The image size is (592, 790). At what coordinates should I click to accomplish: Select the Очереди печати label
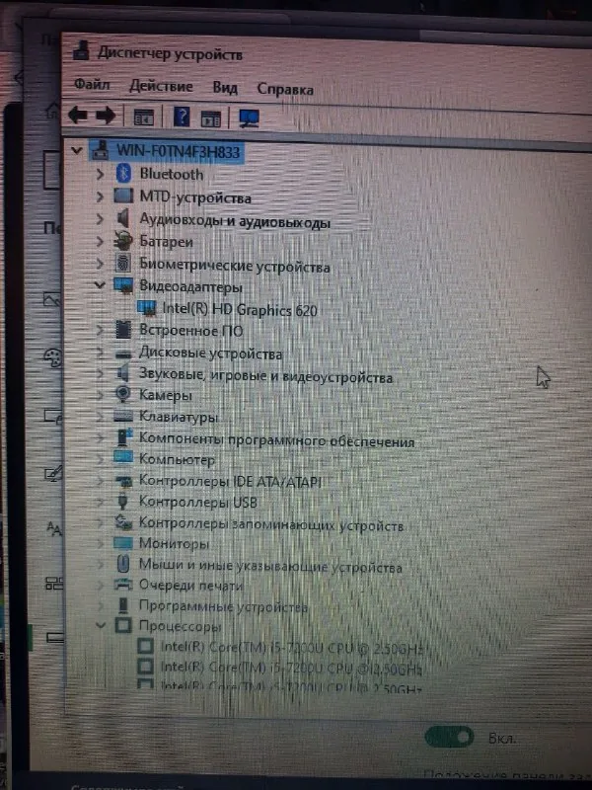(190, 585)
